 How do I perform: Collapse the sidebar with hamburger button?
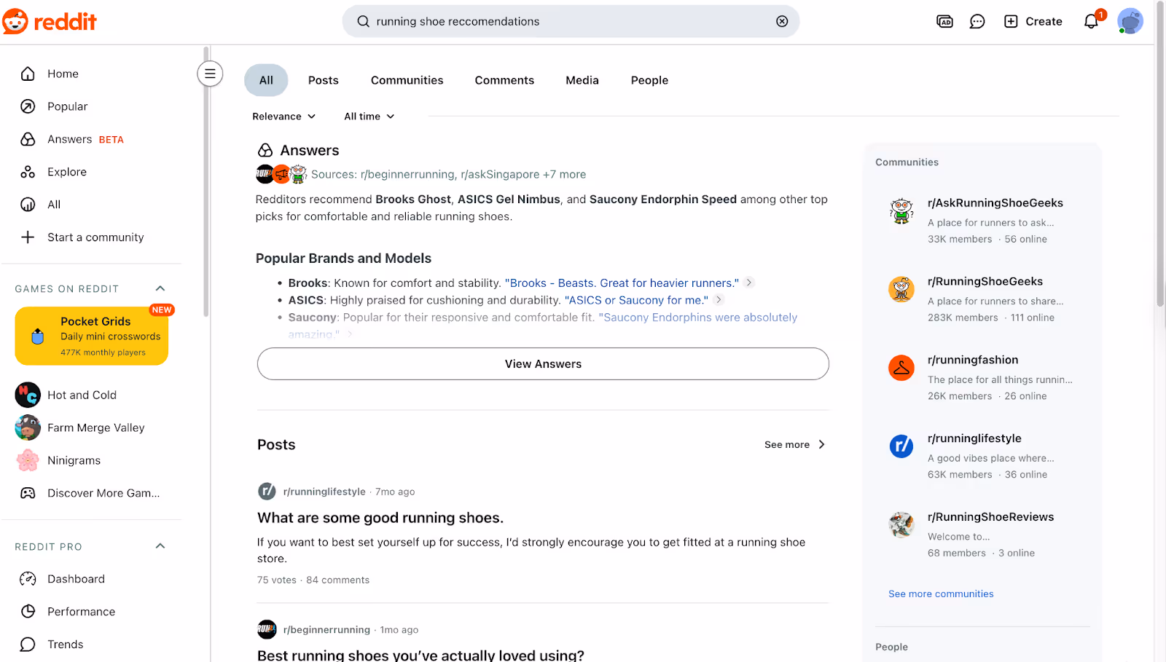click(210, 74)
